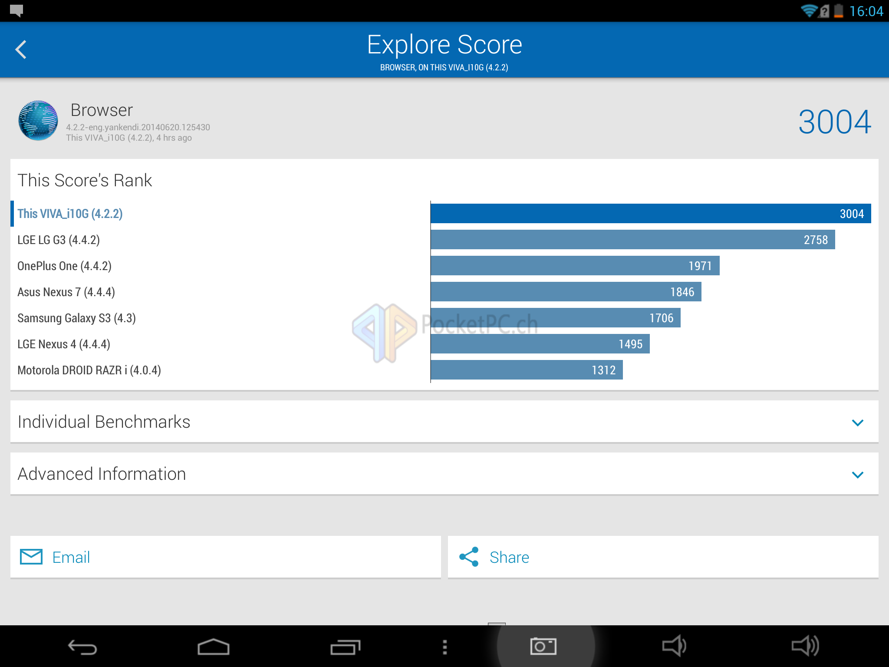Tap the Browser globe icon

pos(38,121)
